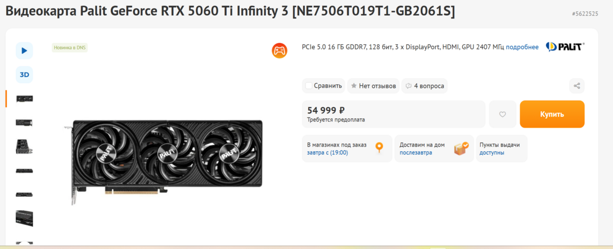Open the "послезавтра" home delivery link
The image size is (613, 249).
pyautogui.click(x=416, y=152)
